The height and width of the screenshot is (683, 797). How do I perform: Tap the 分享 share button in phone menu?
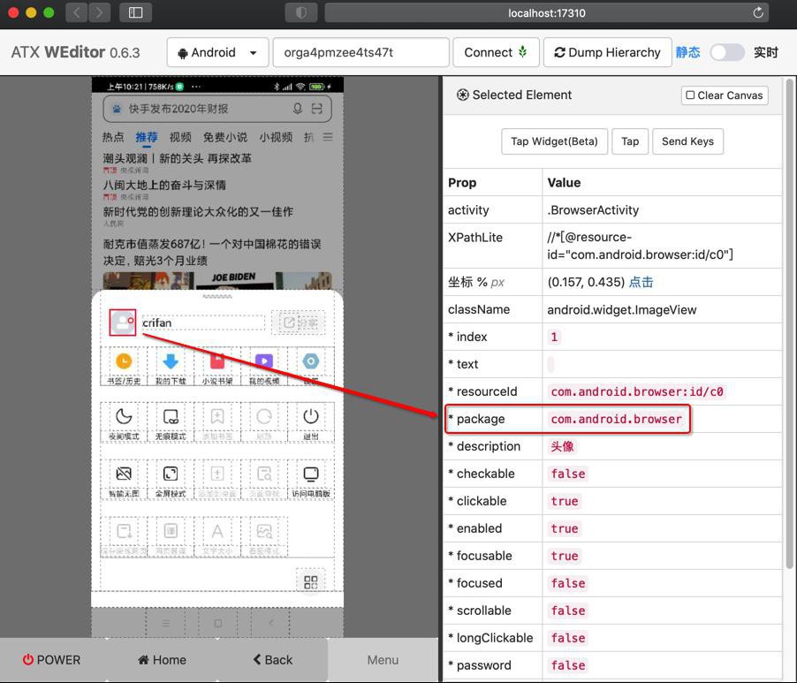click(x=299, y=323)
